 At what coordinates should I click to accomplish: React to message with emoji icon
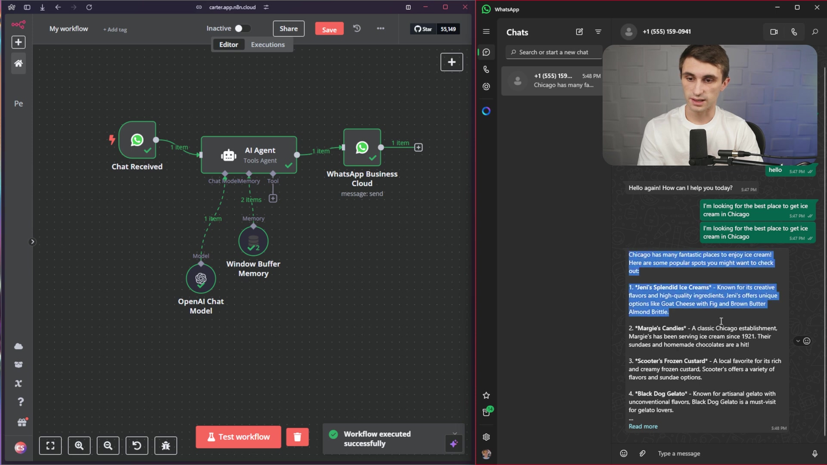pyautogui.click(x=807, y=341)
